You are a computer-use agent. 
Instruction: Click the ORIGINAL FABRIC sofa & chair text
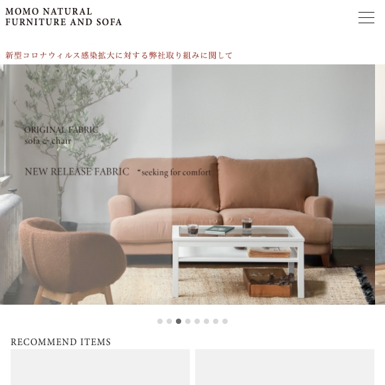point(61,135)
